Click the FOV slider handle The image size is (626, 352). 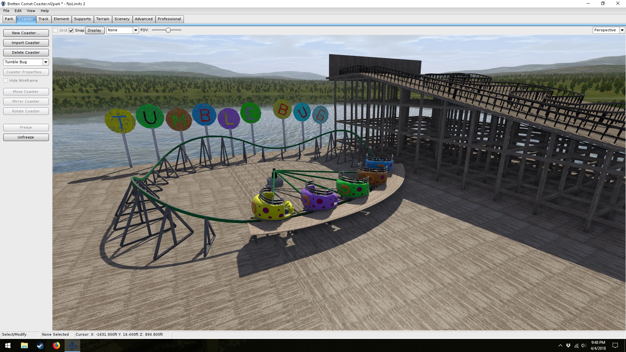[168, 30]
